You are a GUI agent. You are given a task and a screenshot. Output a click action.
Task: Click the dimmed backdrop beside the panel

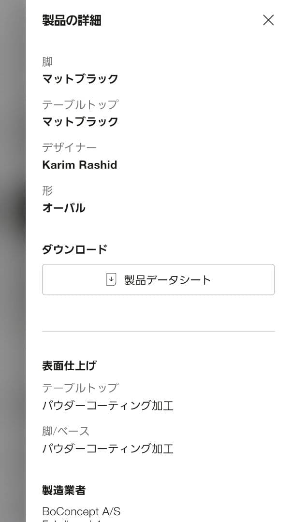click(13, 261)
